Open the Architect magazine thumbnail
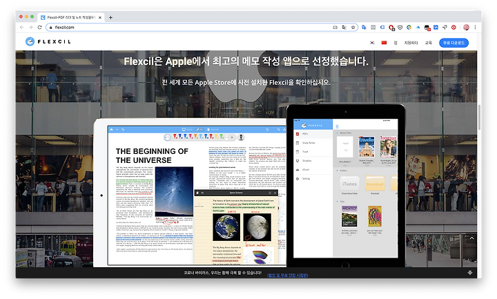 (349, 216)
